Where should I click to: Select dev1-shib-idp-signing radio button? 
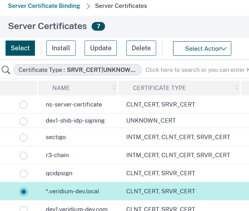coord(24,121)
